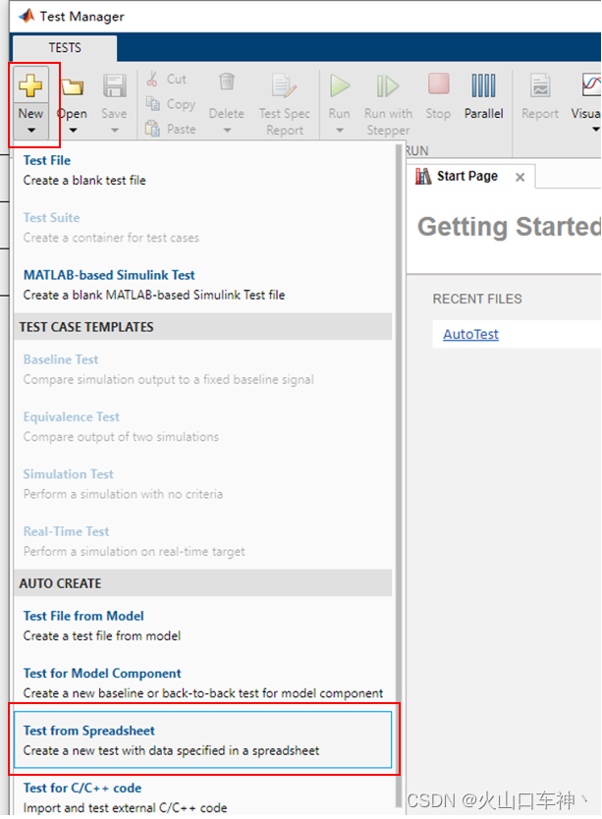Screen dimensions: 602x819
Task: Choose MATLAB-based Simulink Test entry
Action: pos(202,285)
